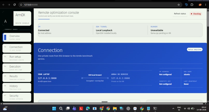
Task: Bookmark this page with the star icon
Action: [x=179, y=5]
